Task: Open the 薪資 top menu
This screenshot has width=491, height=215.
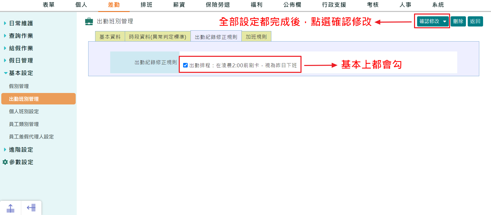Action: [179, 5]
